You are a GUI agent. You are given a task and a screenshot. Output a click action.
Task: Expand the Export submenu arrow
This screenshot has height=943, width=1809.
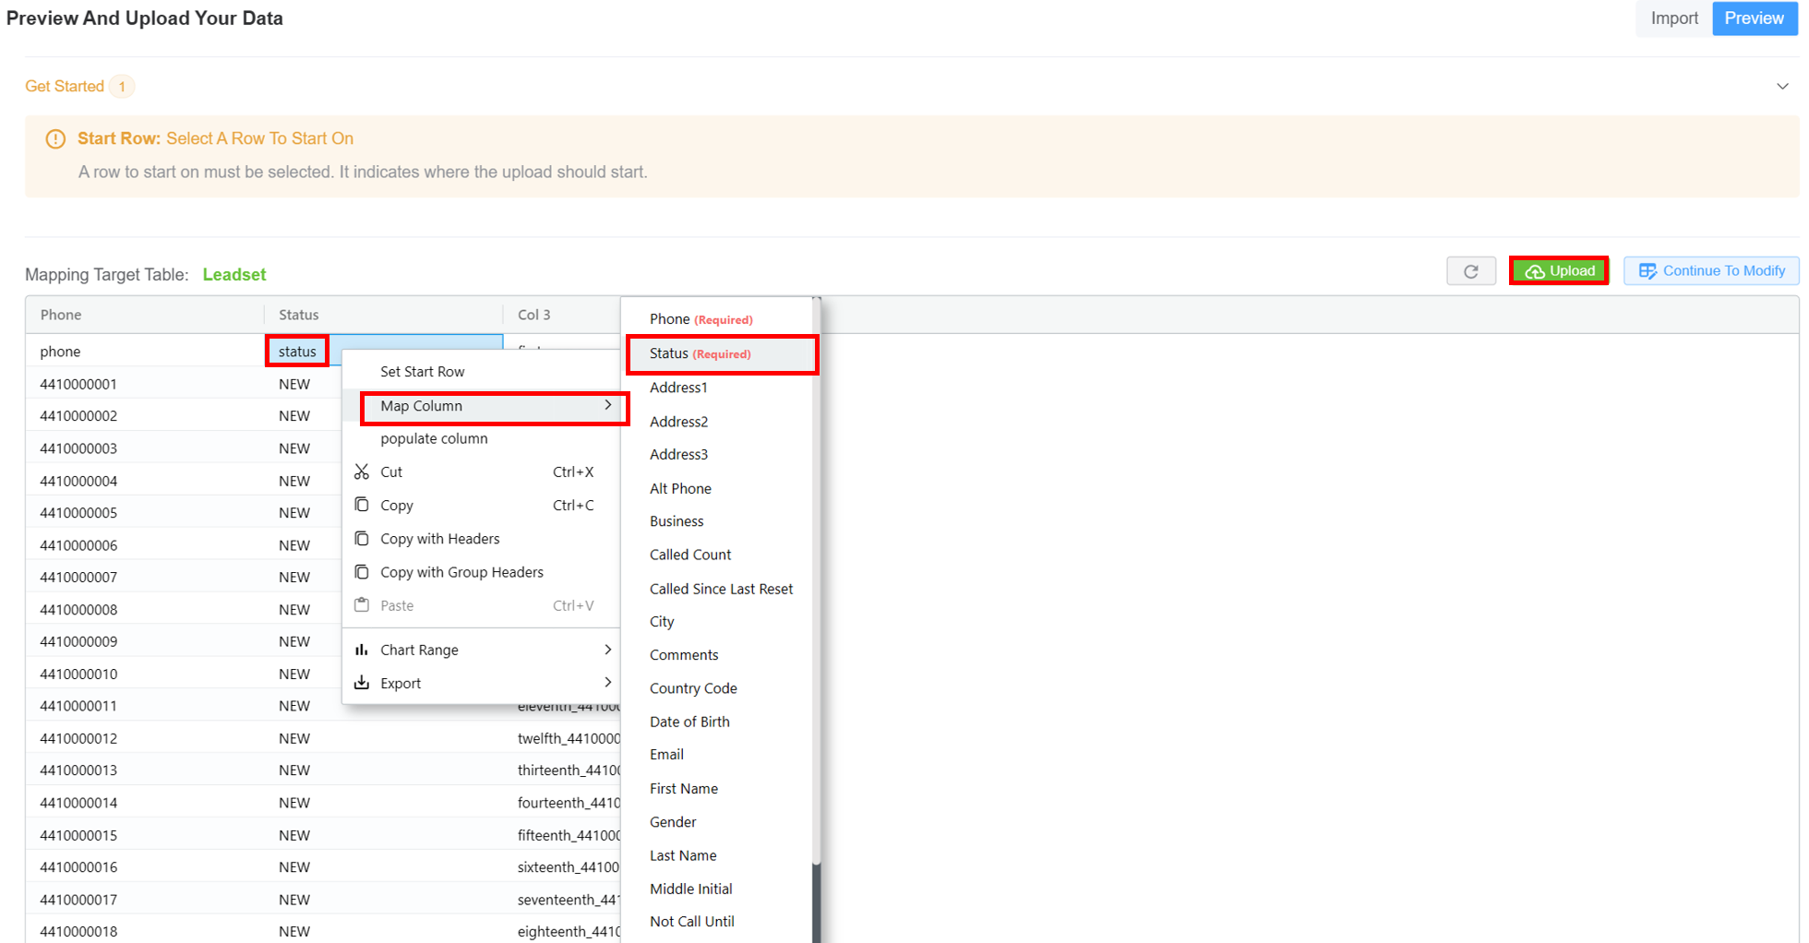pos(607,683)
